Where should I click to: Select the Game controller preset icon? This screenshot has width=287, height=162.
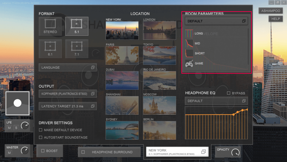189,63
